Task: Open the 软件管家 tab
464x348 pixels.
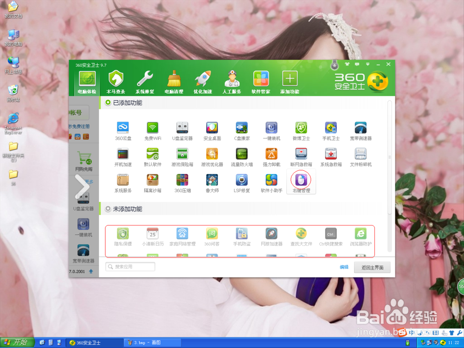Action: [x=261, y=82]
